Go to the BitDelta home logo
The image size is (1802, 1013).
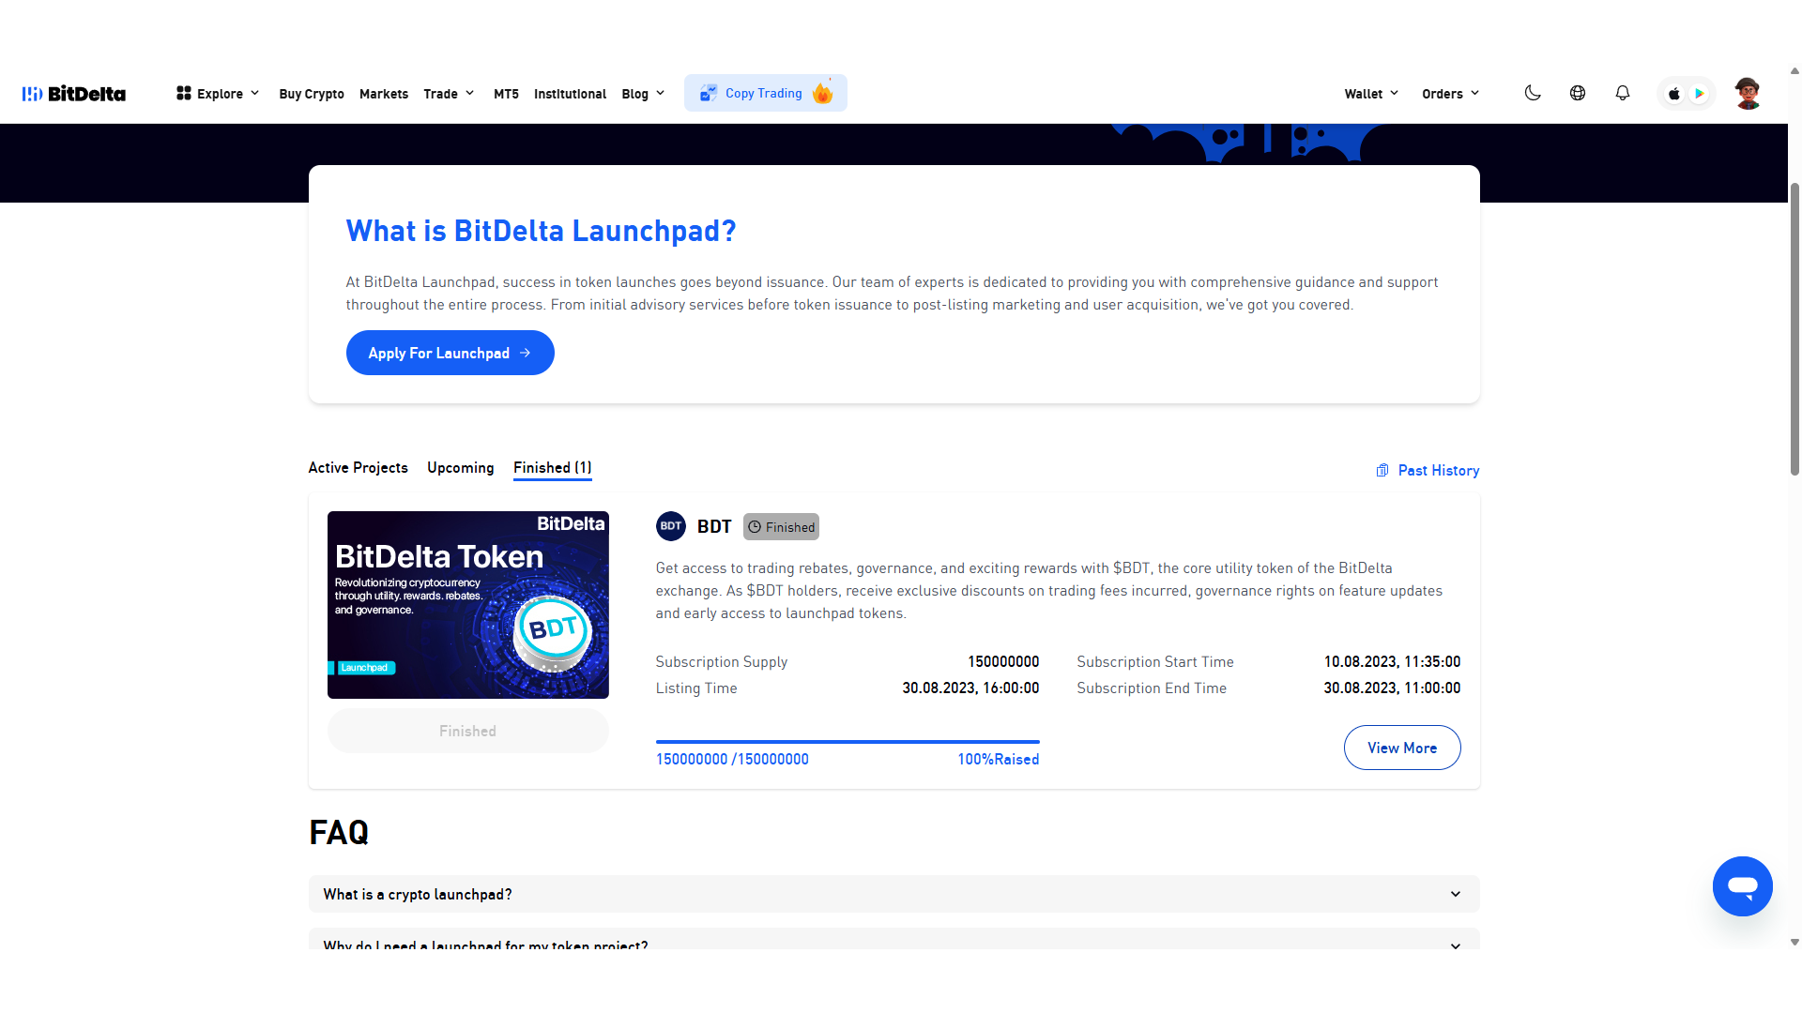click(x=74, y=94)
